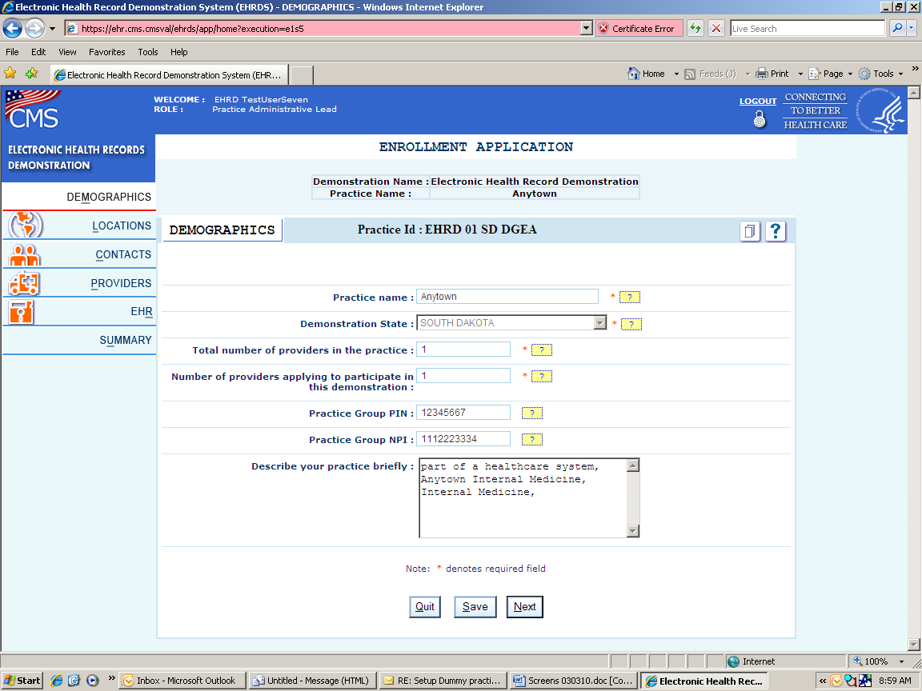The width and height of the screenshot is (922, 691).
Task: Click the Favorites Center star icon
Action: (10, 74)
